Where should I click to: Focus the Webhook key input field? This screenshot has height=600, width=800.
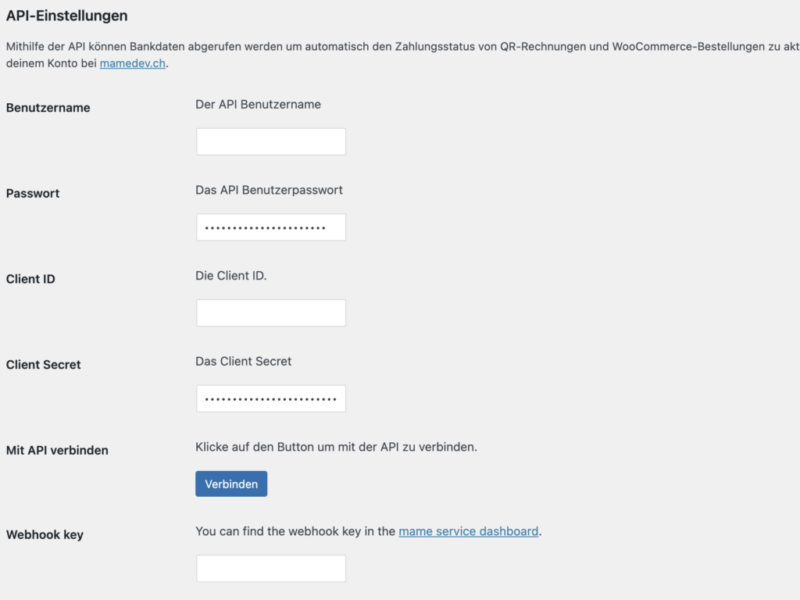click(270, 568)
